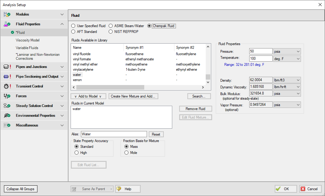Viewport: 325px width, 196px height.
Task: Go to the Variable Fluids section
Action: coord(27,48)
